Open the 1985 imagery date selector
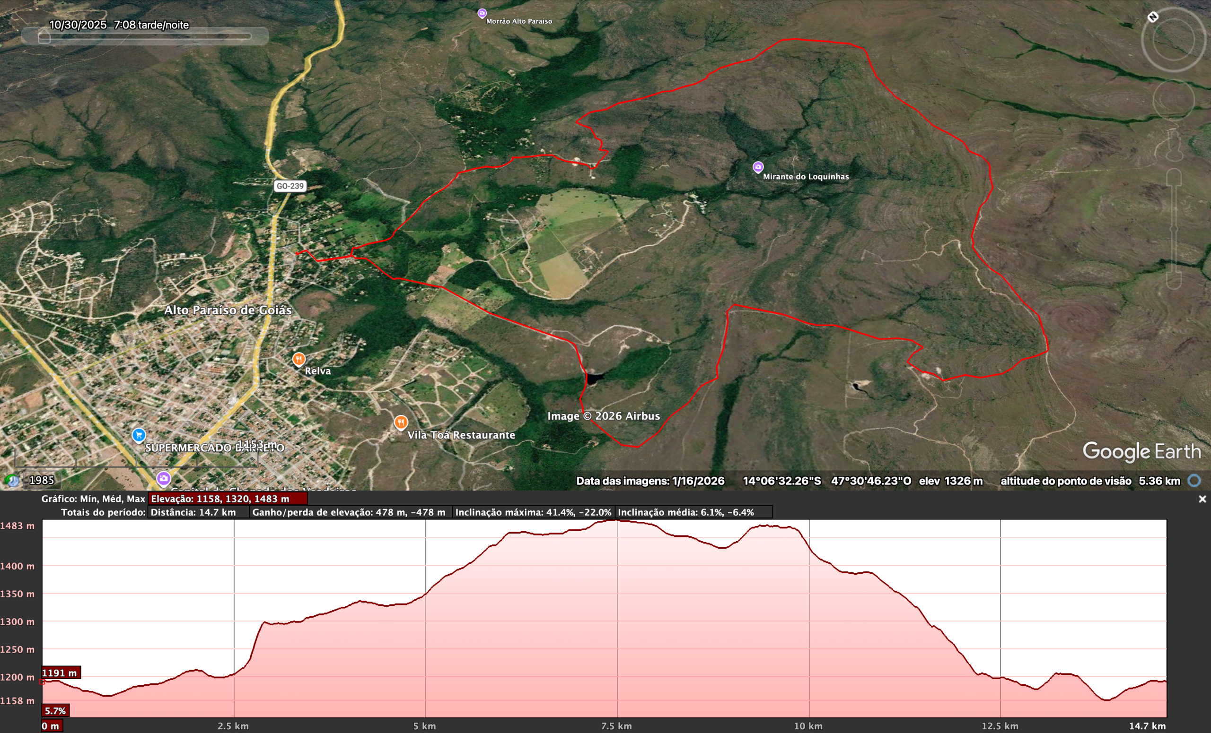The width and height of the screenshot is (1211, 733). (41, 480)
